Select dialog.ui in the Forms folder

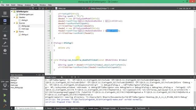click(x=25, y=35)
